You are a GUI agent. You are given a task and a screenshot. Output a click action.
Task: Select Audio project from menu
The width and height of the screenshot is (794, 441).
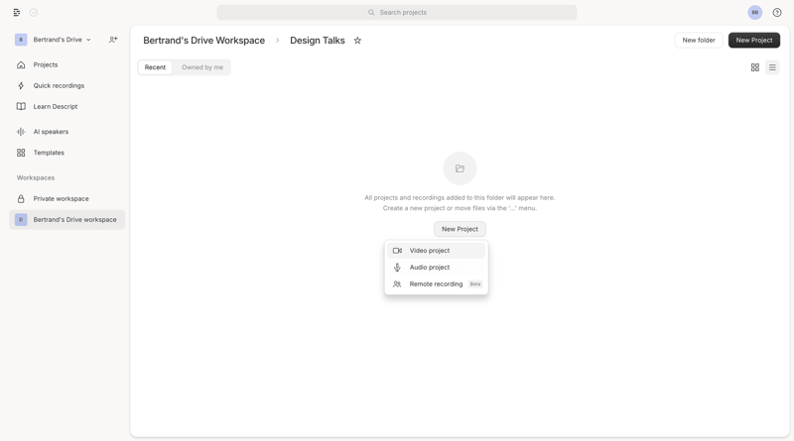(436, 267)
